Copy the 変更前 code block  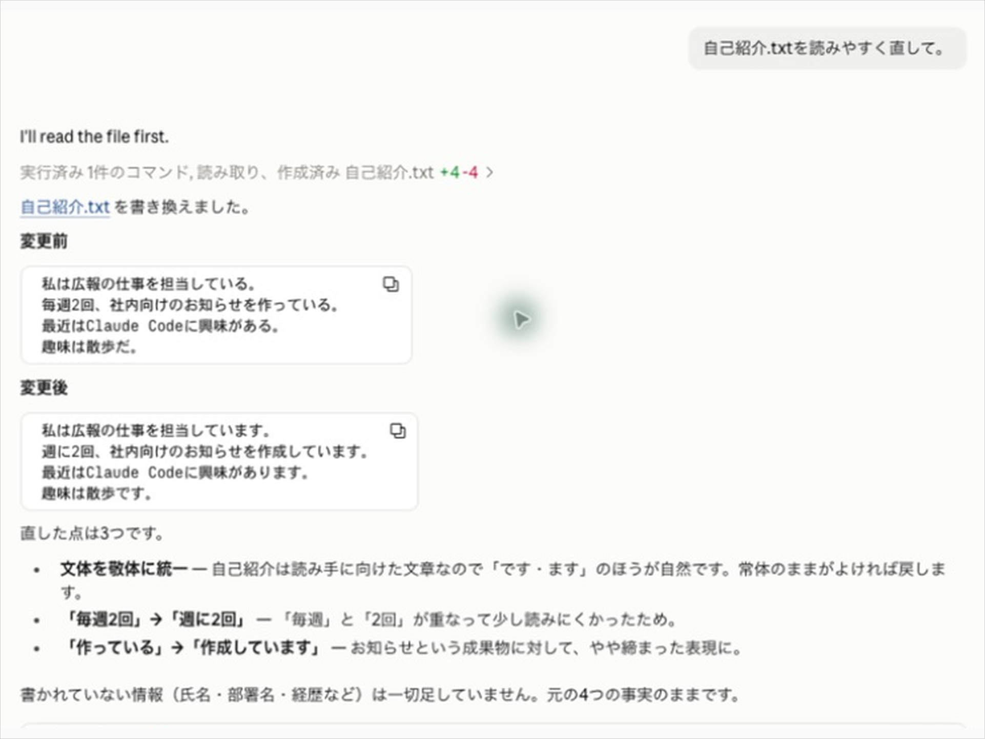pyautogui.click(x=391, y=284)
